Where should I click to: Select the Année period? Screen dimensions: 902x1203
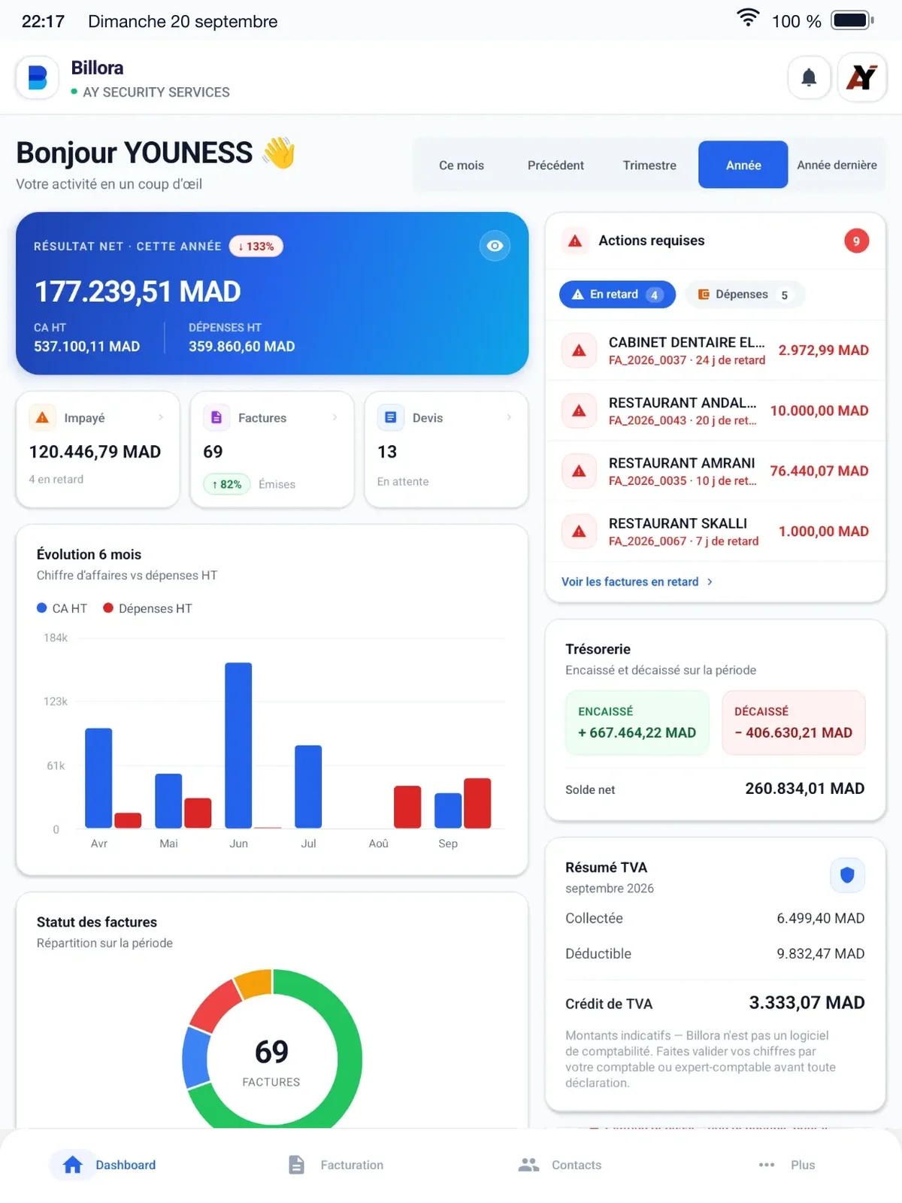[743, 165]
